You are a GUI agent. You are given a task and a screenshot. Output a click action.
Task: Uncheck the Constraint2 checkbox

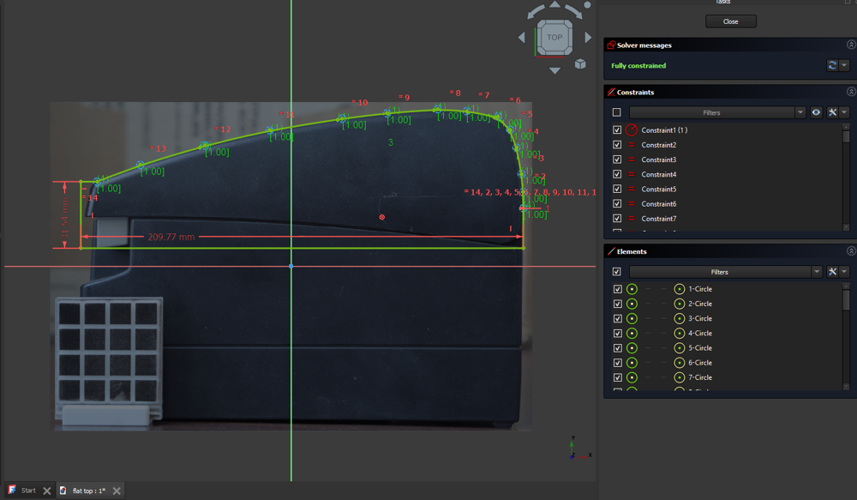617,145
